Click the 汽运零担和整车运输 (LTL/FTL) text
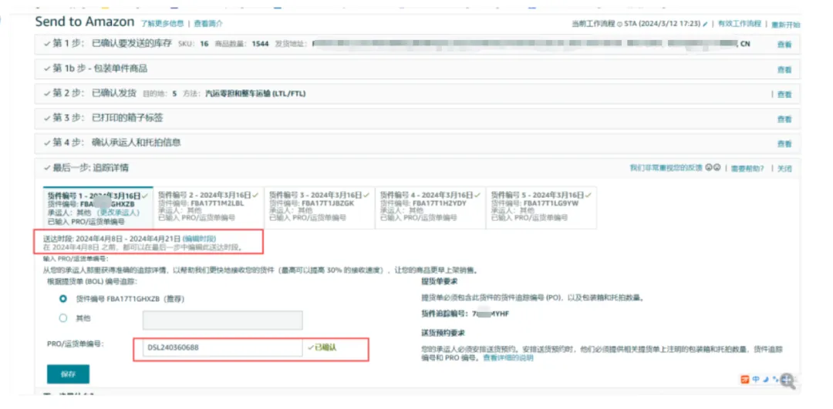 (255, 94)
